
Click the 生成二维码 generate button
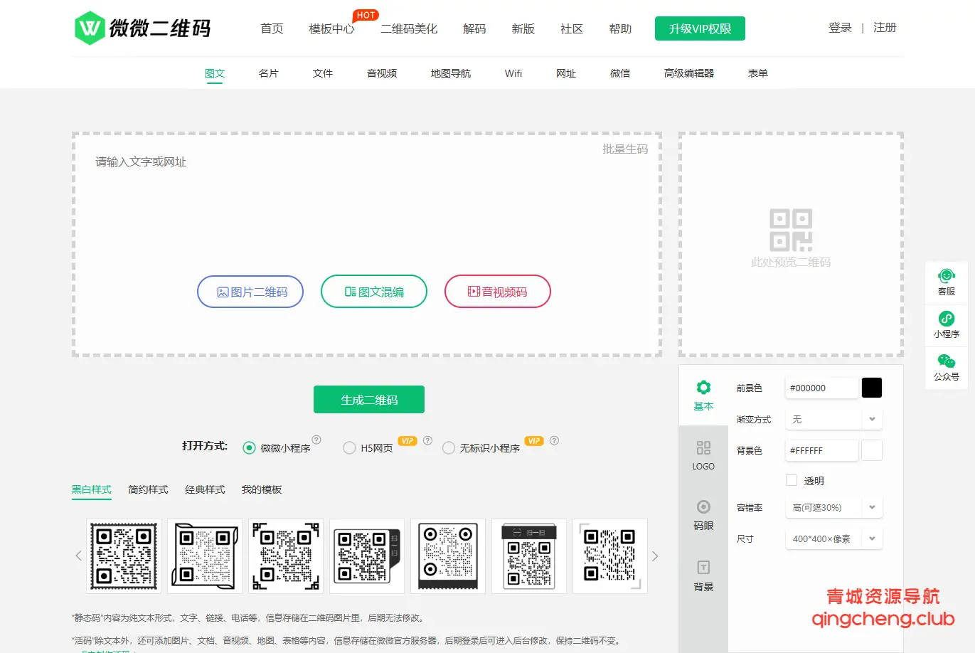(x=368, y=399)
